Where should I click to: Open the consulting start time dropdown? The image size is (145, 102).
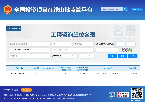[x=29, y=50]
